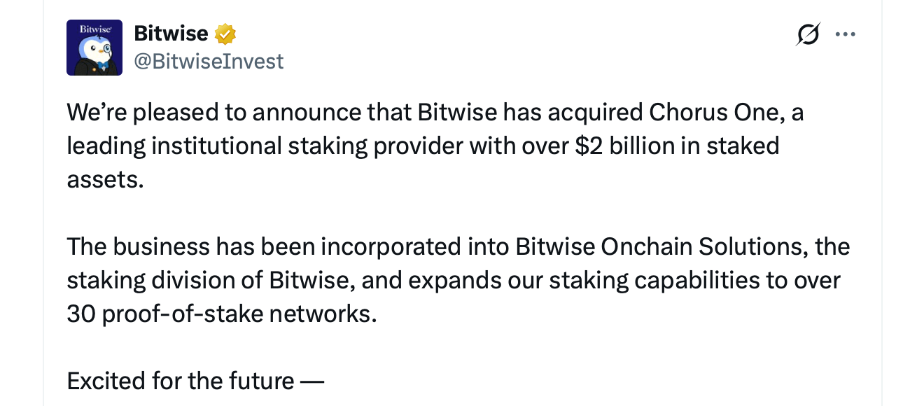Open the more options menu via ellipsis icon
The width and height of the screenshot is (917, 406).
[x=846, y=34]
